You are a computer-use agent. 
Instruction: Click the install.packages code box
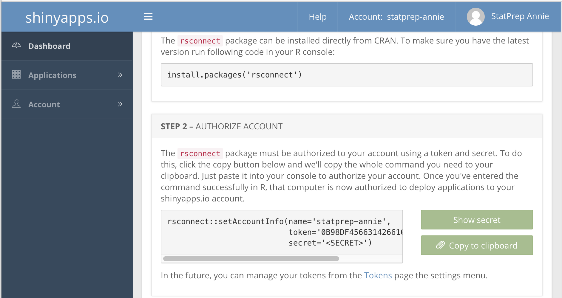click(346, 75)
